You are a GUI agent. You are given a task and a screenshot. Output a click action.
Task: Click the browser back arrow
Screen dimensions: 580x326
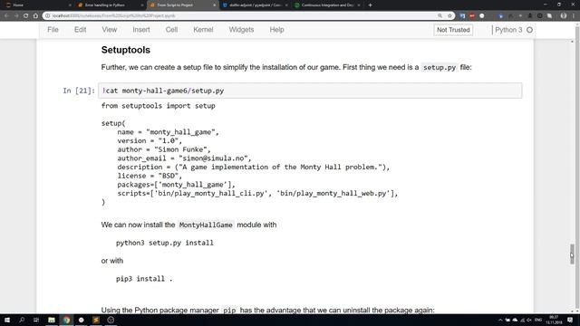(x=6, y=16)
